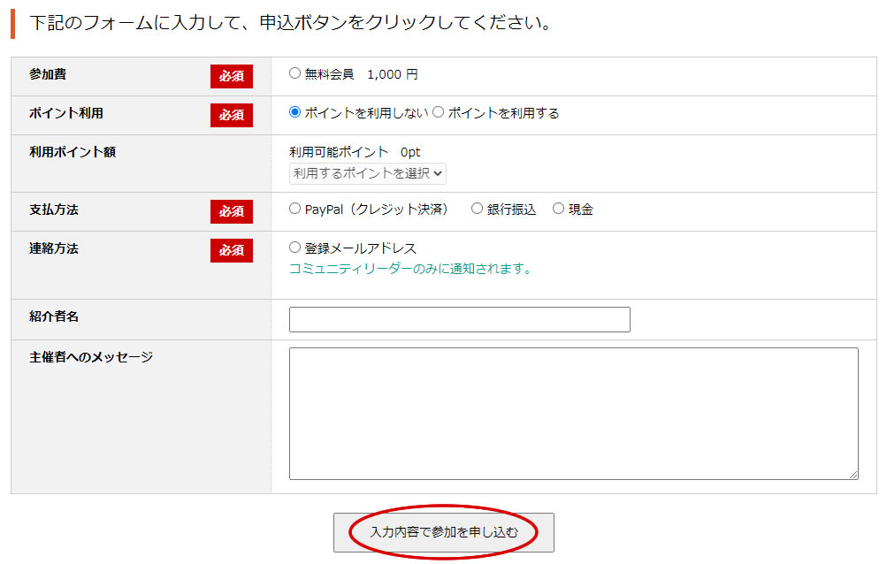
Task: Click the 必須 badge beside ポイント利用
Action: coord(232,115)
